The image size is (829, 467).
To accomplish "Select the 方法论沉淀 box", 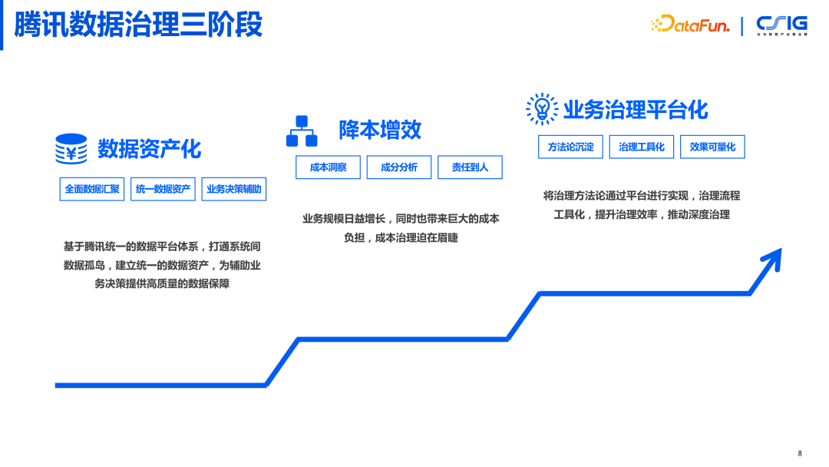I will [570, 147].
